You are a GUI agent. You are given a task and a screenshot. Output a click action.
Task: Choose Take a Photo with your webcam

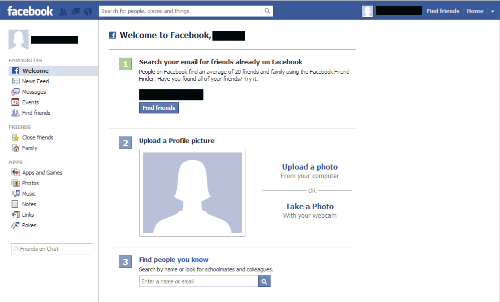click(310, 206)
